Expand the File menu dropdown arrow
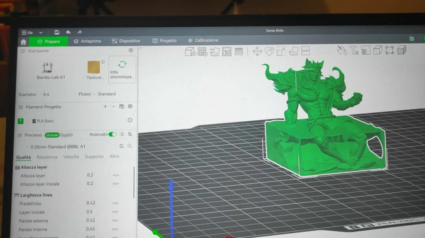 tap(41, 33)
